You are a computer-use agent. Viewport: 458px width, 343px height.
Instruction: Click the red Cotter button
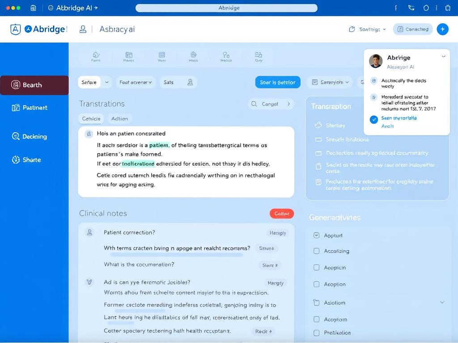(x=282, y=213)
